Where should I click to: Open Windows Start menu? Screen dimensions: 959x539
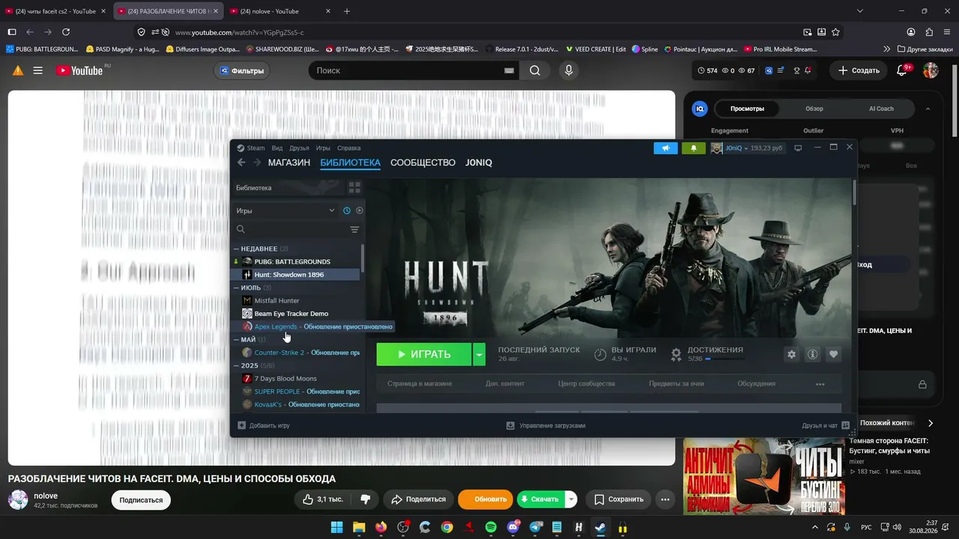[336, 527]
